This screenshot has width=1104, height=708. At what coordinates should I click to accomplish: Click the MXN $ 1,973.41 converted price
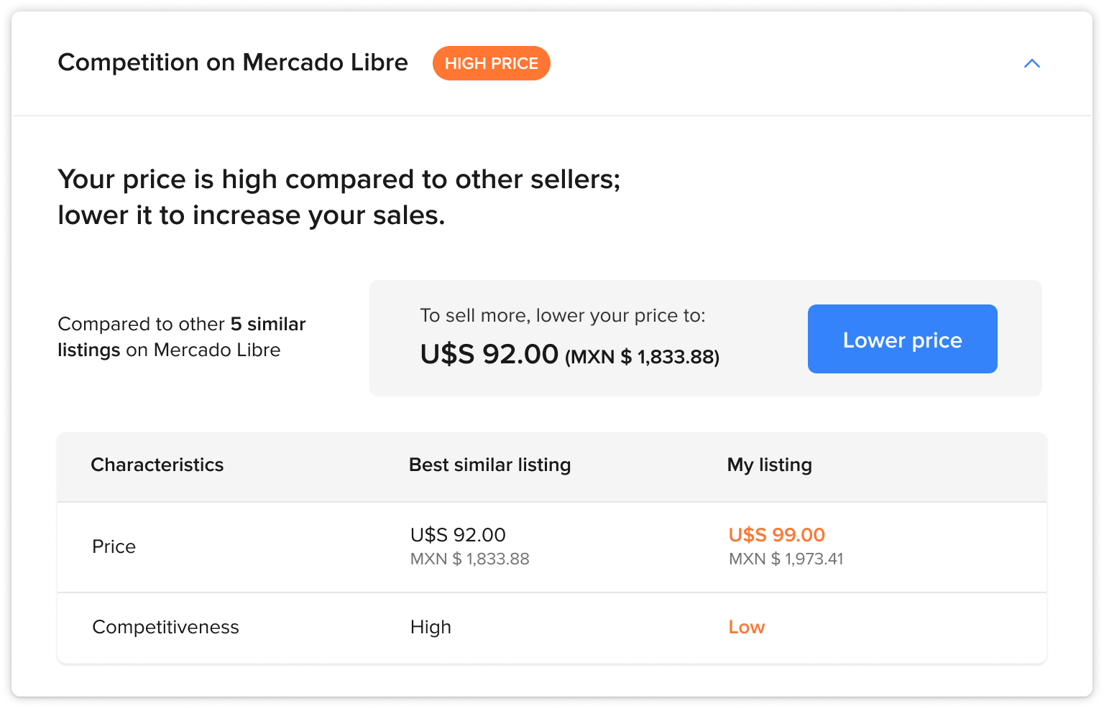coord(786,559)
